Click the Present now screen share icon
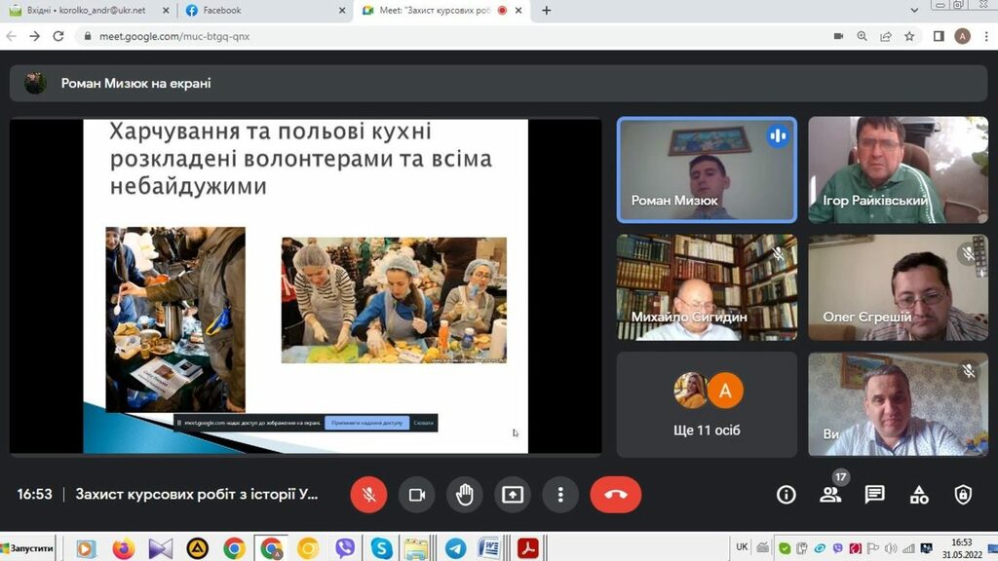The width and height of the screenshot is (998, 561). tap(513, 495)
